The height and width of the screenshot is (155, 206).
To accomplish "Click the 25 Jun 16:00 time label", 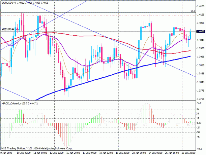I will pyautogui.click(x=172, y=153).
